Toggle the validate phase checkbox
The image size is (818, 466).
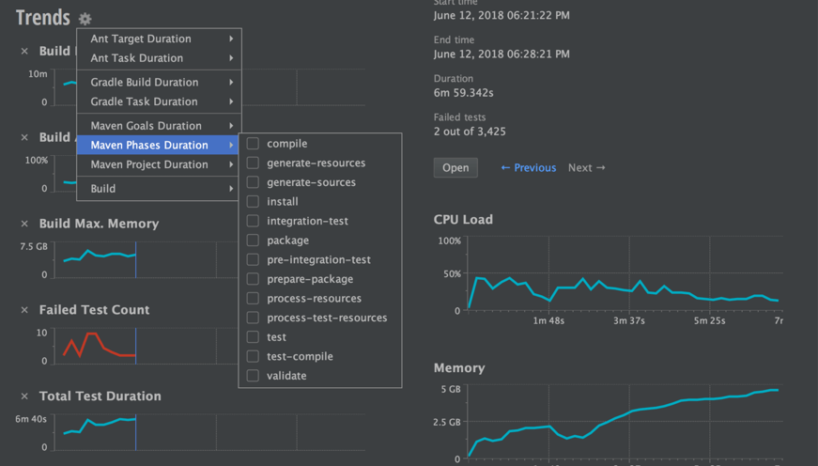click(x=253, y=376)
